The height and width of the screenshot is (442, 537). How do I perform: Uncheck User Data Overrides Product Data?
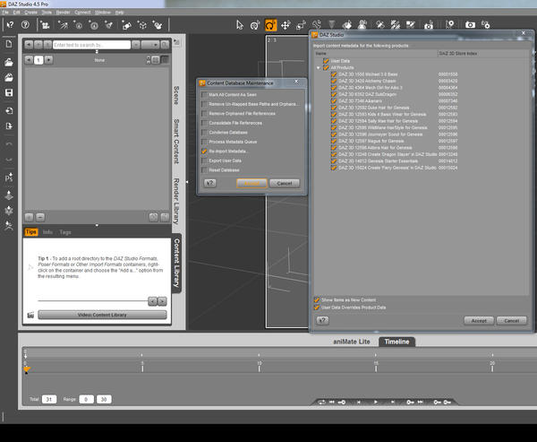317,308
